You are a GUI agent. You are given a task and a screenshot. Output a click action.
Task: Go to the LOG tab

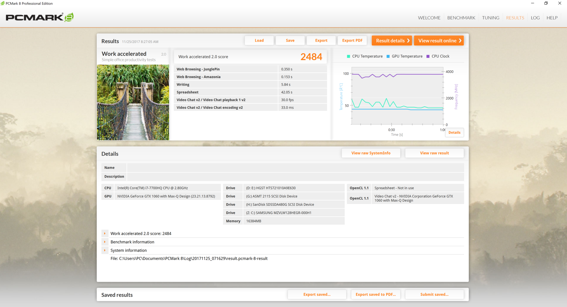coord(535,18)
